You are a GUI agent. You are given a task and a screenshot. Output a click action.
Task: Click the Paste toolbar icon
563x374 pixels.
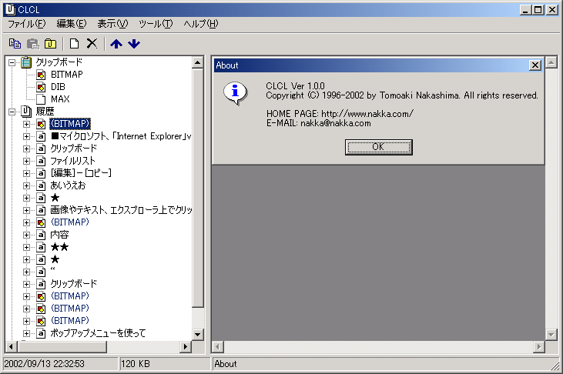tap(32, 44)
